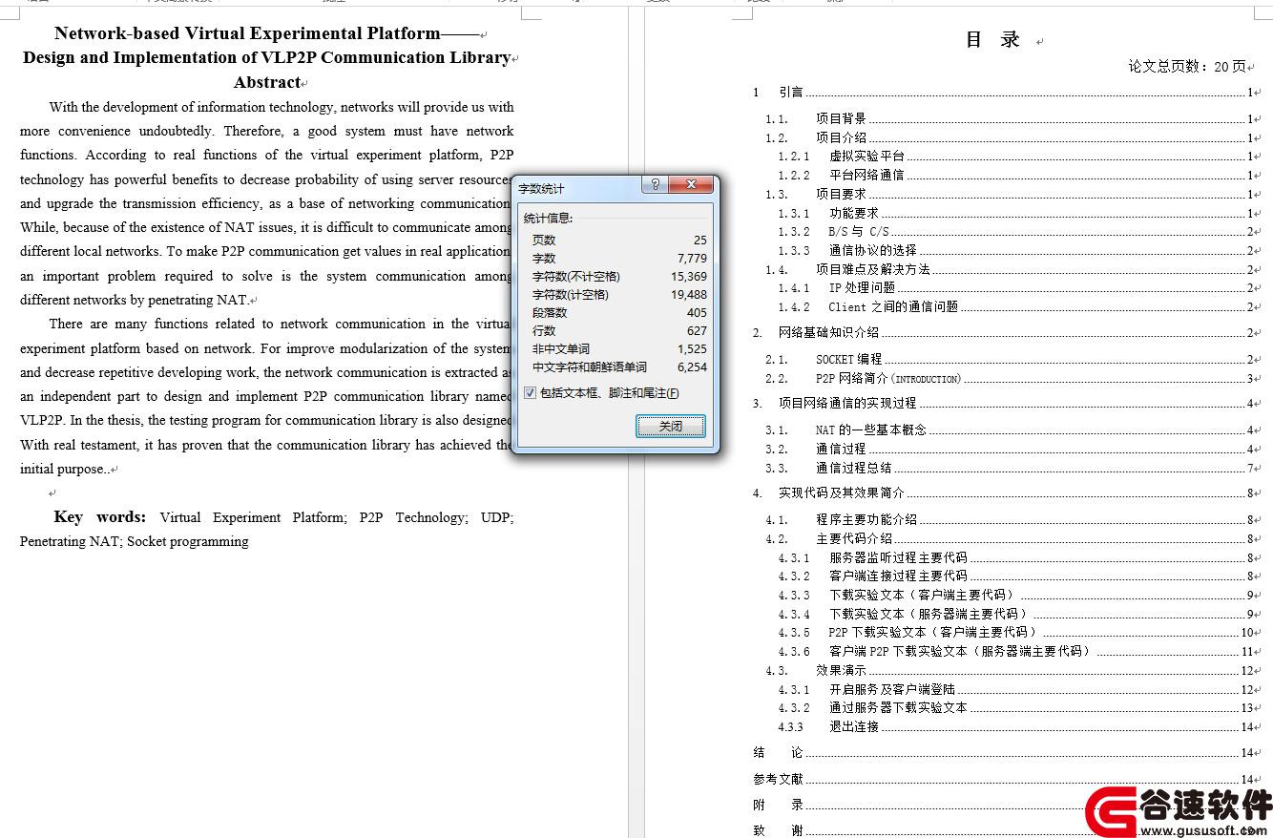
Task: Close the 字数统计 dialog with its red X
Action: (691, 185)
